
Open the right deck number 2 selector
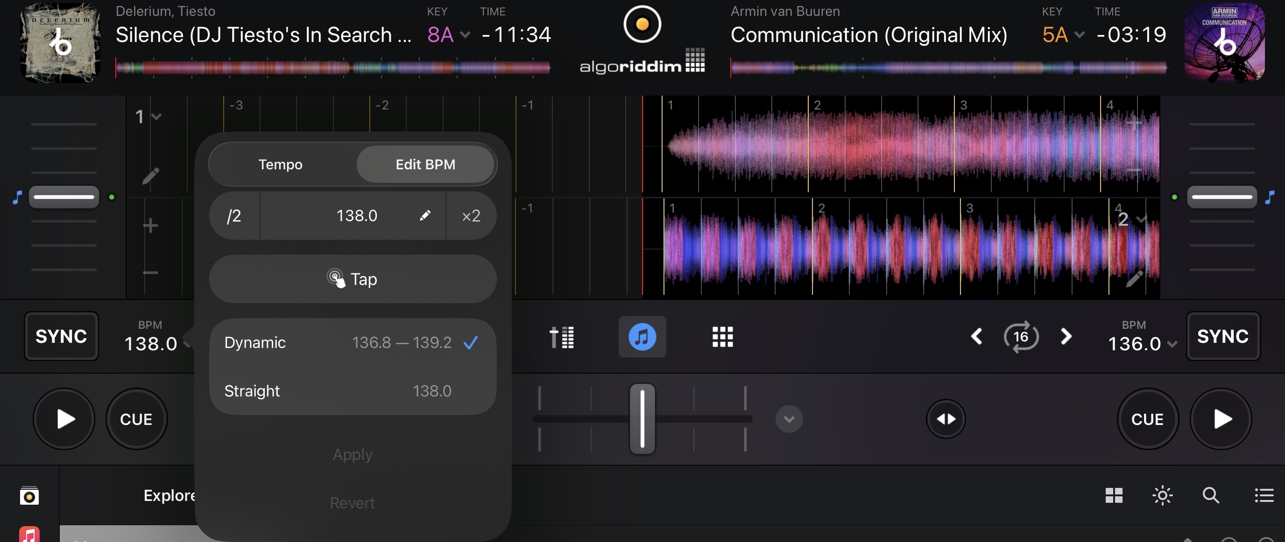pos(1131,219)
